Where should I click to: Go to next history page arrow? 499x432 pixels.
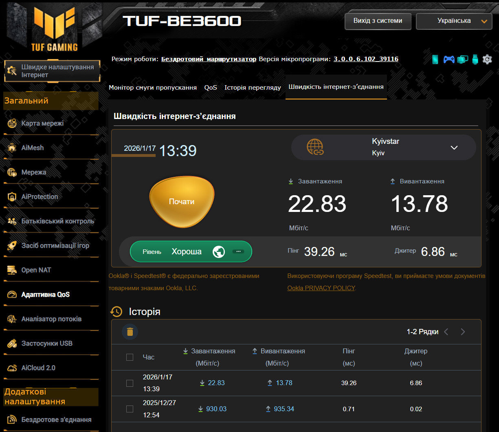(463, 332)
